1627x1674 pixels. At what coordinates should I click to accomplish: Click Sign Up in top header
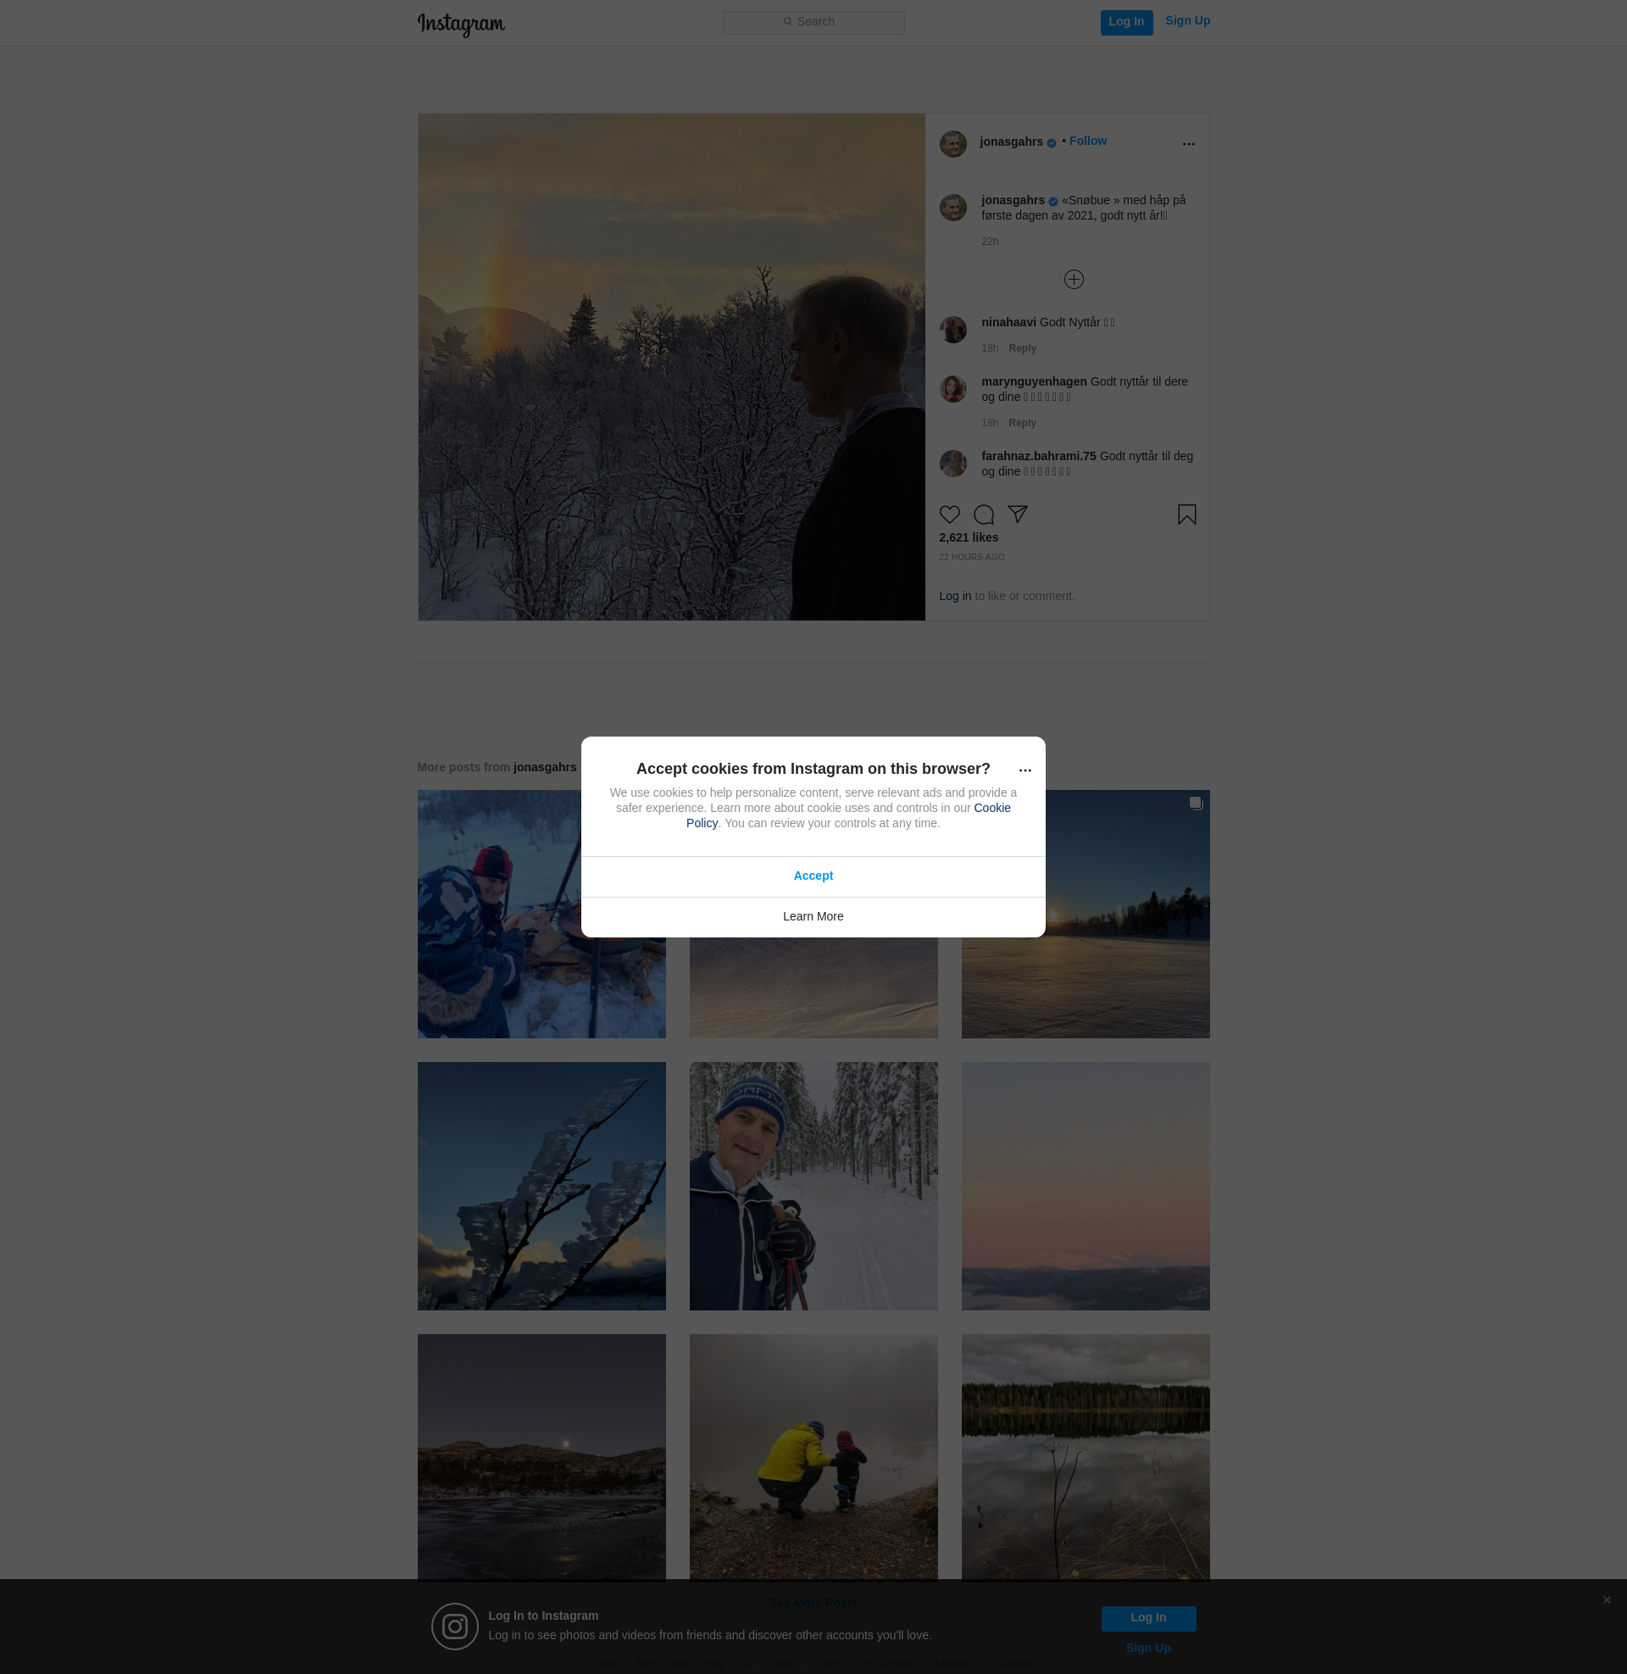pos(1187,21)
